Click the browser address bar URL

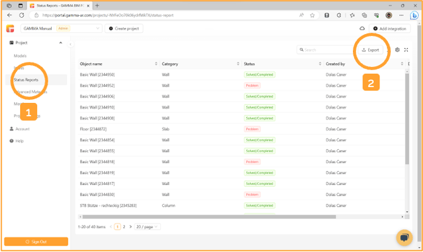(x=108, y=15)
